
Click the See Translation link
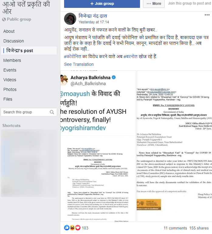point(79,64)
